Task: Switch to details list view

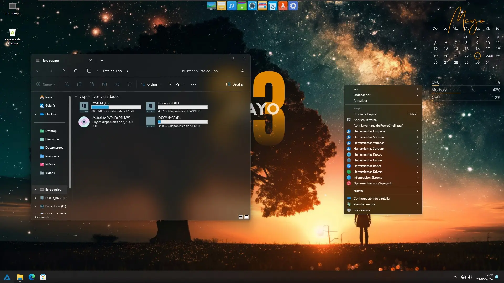Action: pos(240,217)
